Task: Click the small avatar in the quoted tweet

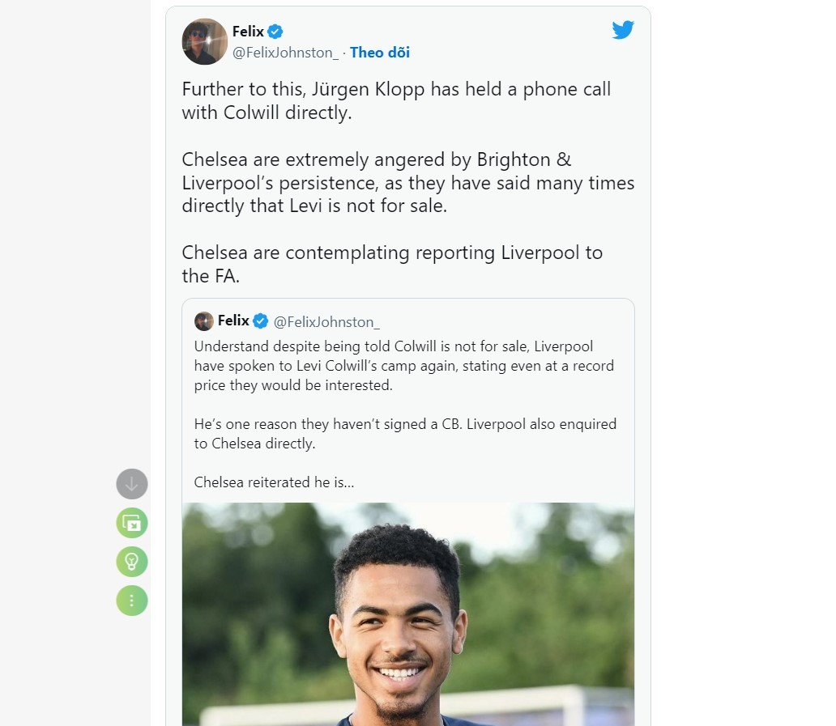Action: click(203, 321)
